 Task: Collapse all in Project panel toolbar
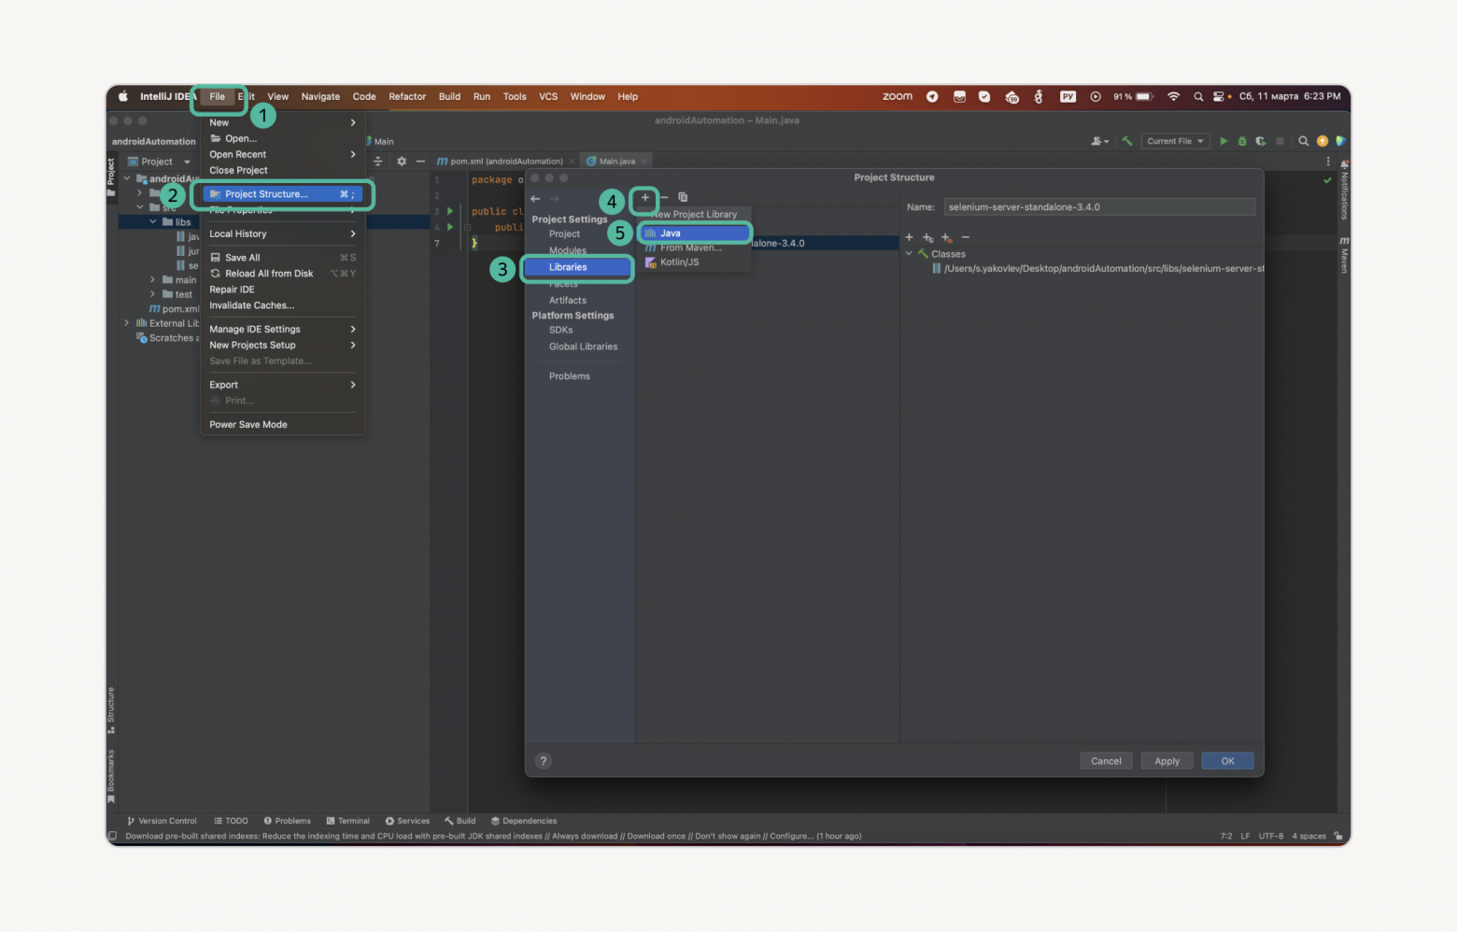[378, 161]
